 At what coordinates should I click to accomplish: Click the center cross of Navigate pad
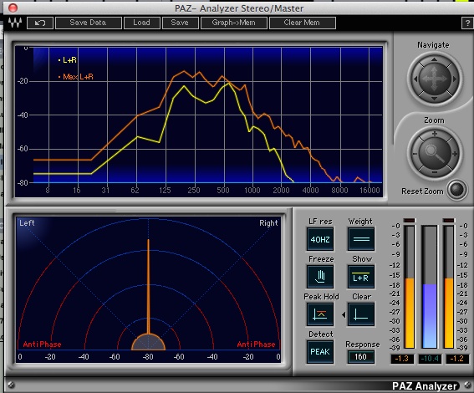tap(435, 79)
